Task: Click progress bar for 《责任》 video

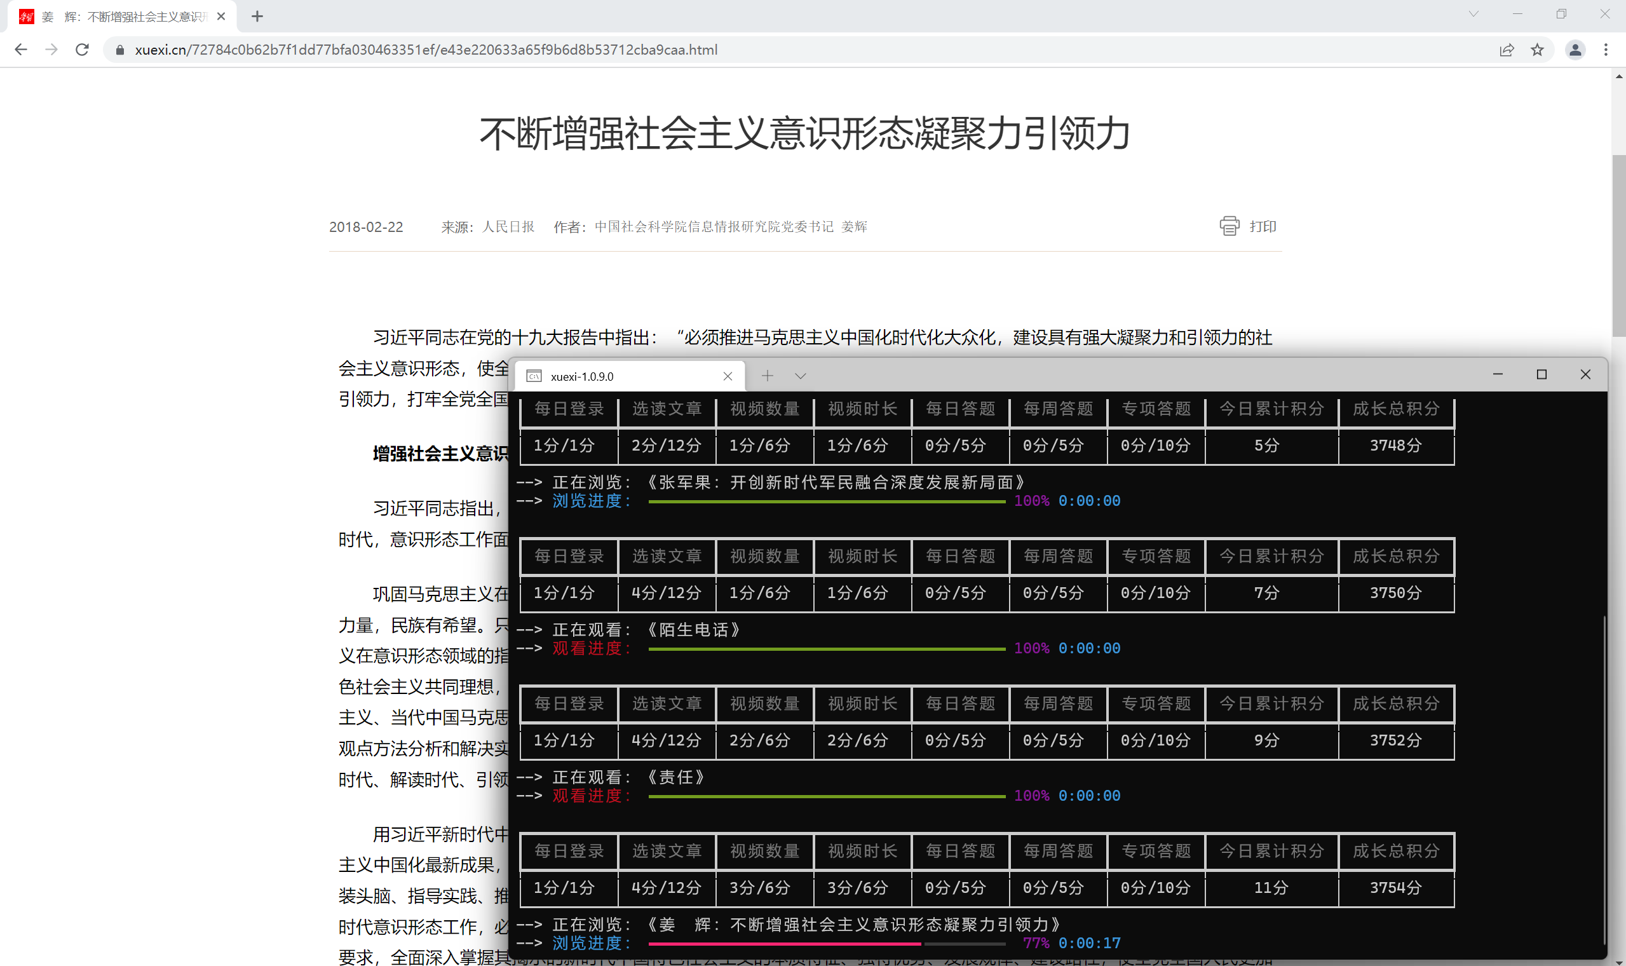Action: click(827, 796)
